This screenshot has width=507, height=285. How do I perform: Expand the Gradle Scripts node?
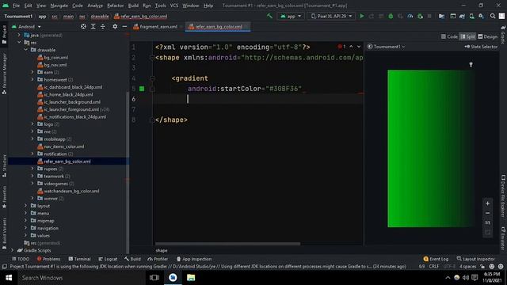[x=13, y=250]
